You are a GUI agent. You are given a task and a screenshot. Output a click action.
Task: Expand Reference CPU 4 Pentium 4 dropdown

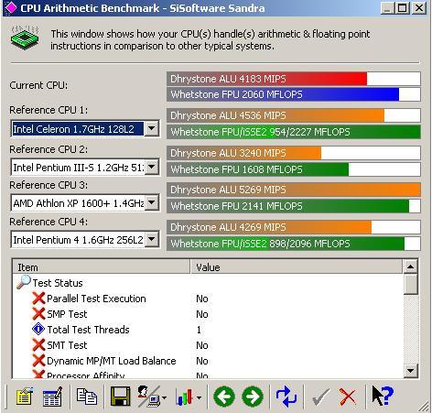pyautogui.click(x=151, y=239)
